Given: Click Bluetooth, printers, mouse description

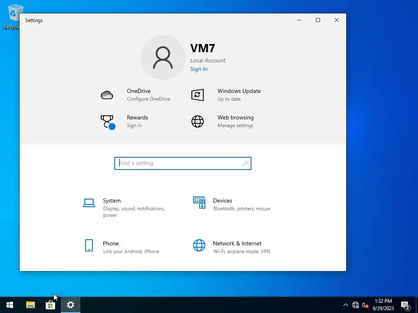Looking at the screenshot, I should click(x=242, y=208).
